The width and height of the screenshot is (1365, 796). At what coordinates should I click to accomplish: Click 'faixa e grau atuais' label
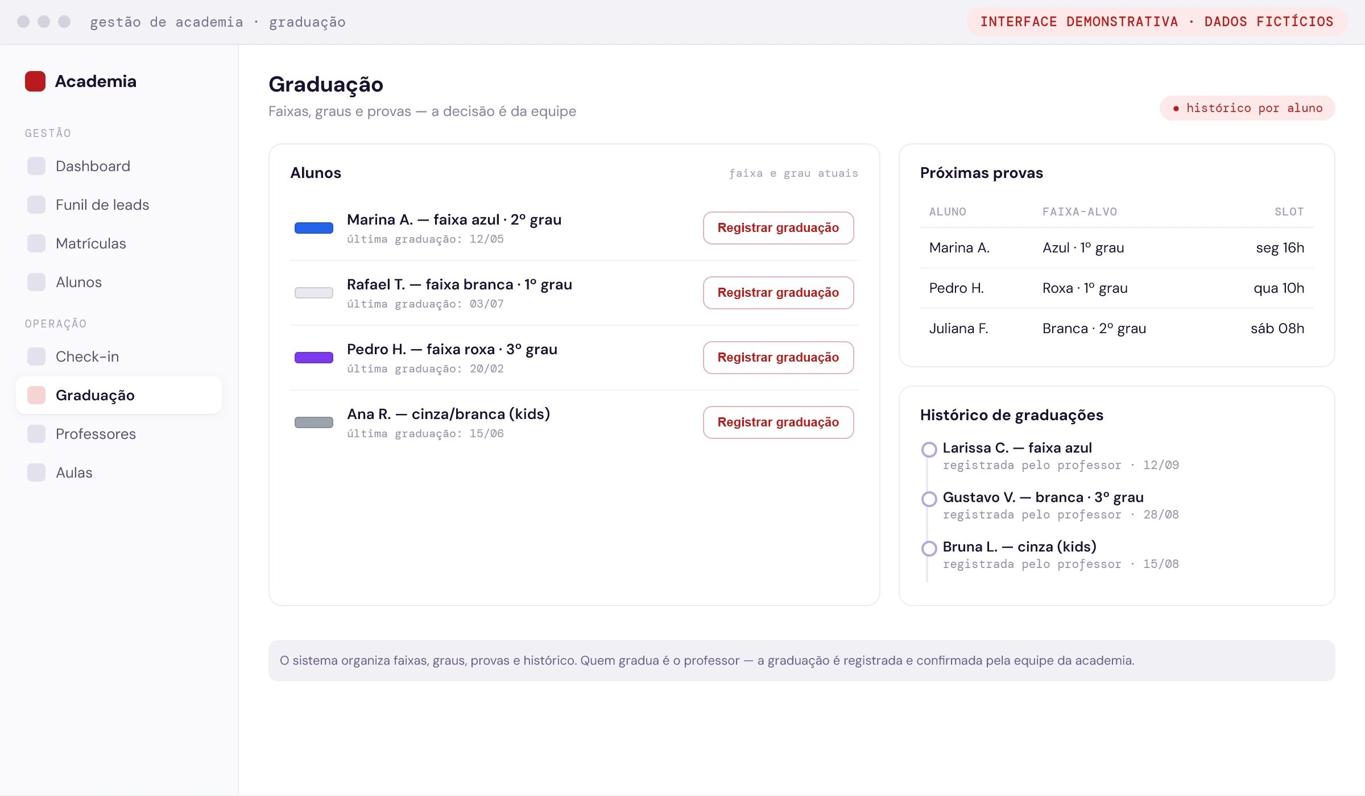coord(793,173)
